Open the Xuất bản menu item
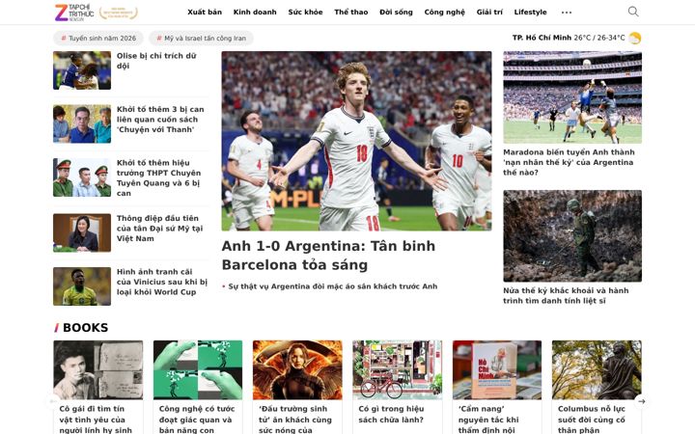Image resolution: width=695 pixels, height=434 pixels. tap(205, 12)
